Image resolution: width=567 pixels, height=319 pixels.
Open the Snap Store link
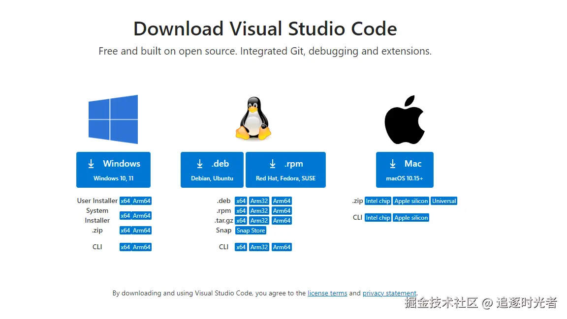[251, 231]
